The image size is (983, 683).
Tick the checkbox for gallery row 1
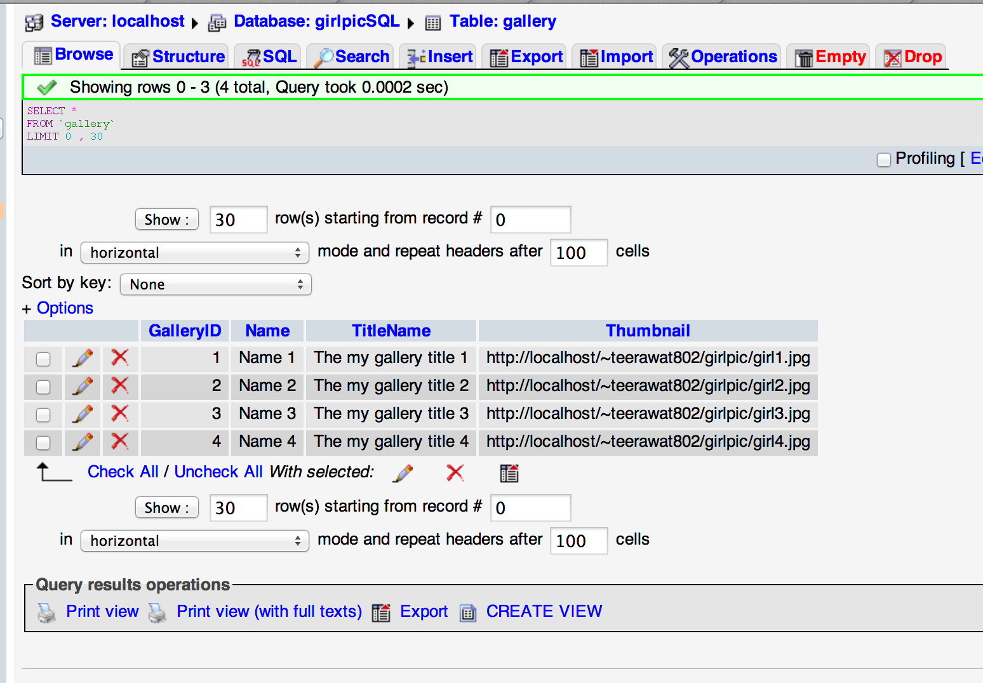click(43, 359)
